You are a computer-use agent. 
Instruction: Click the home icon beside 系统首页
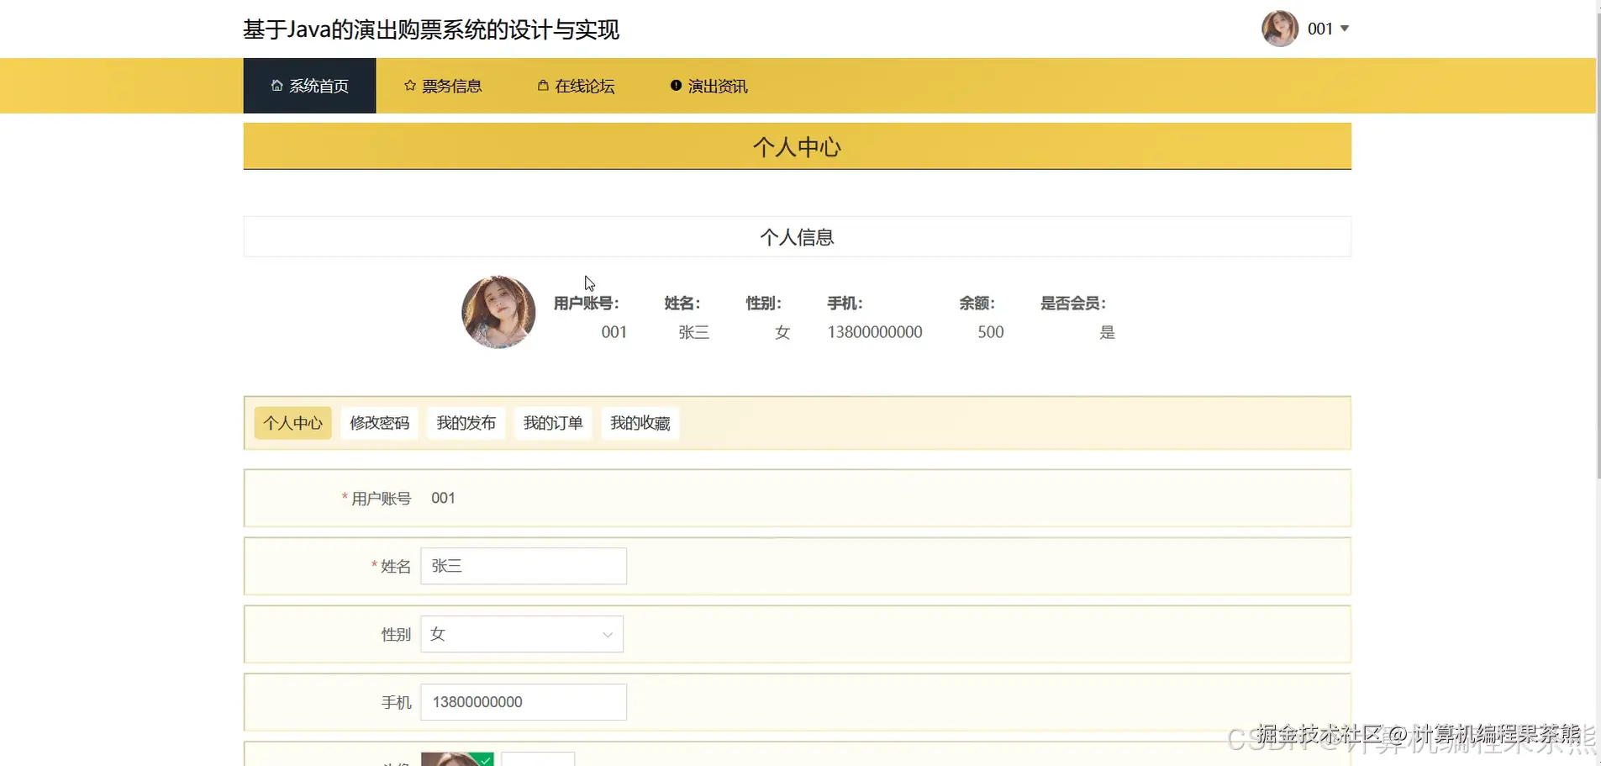pyautogui.click(x=276, y=85)
